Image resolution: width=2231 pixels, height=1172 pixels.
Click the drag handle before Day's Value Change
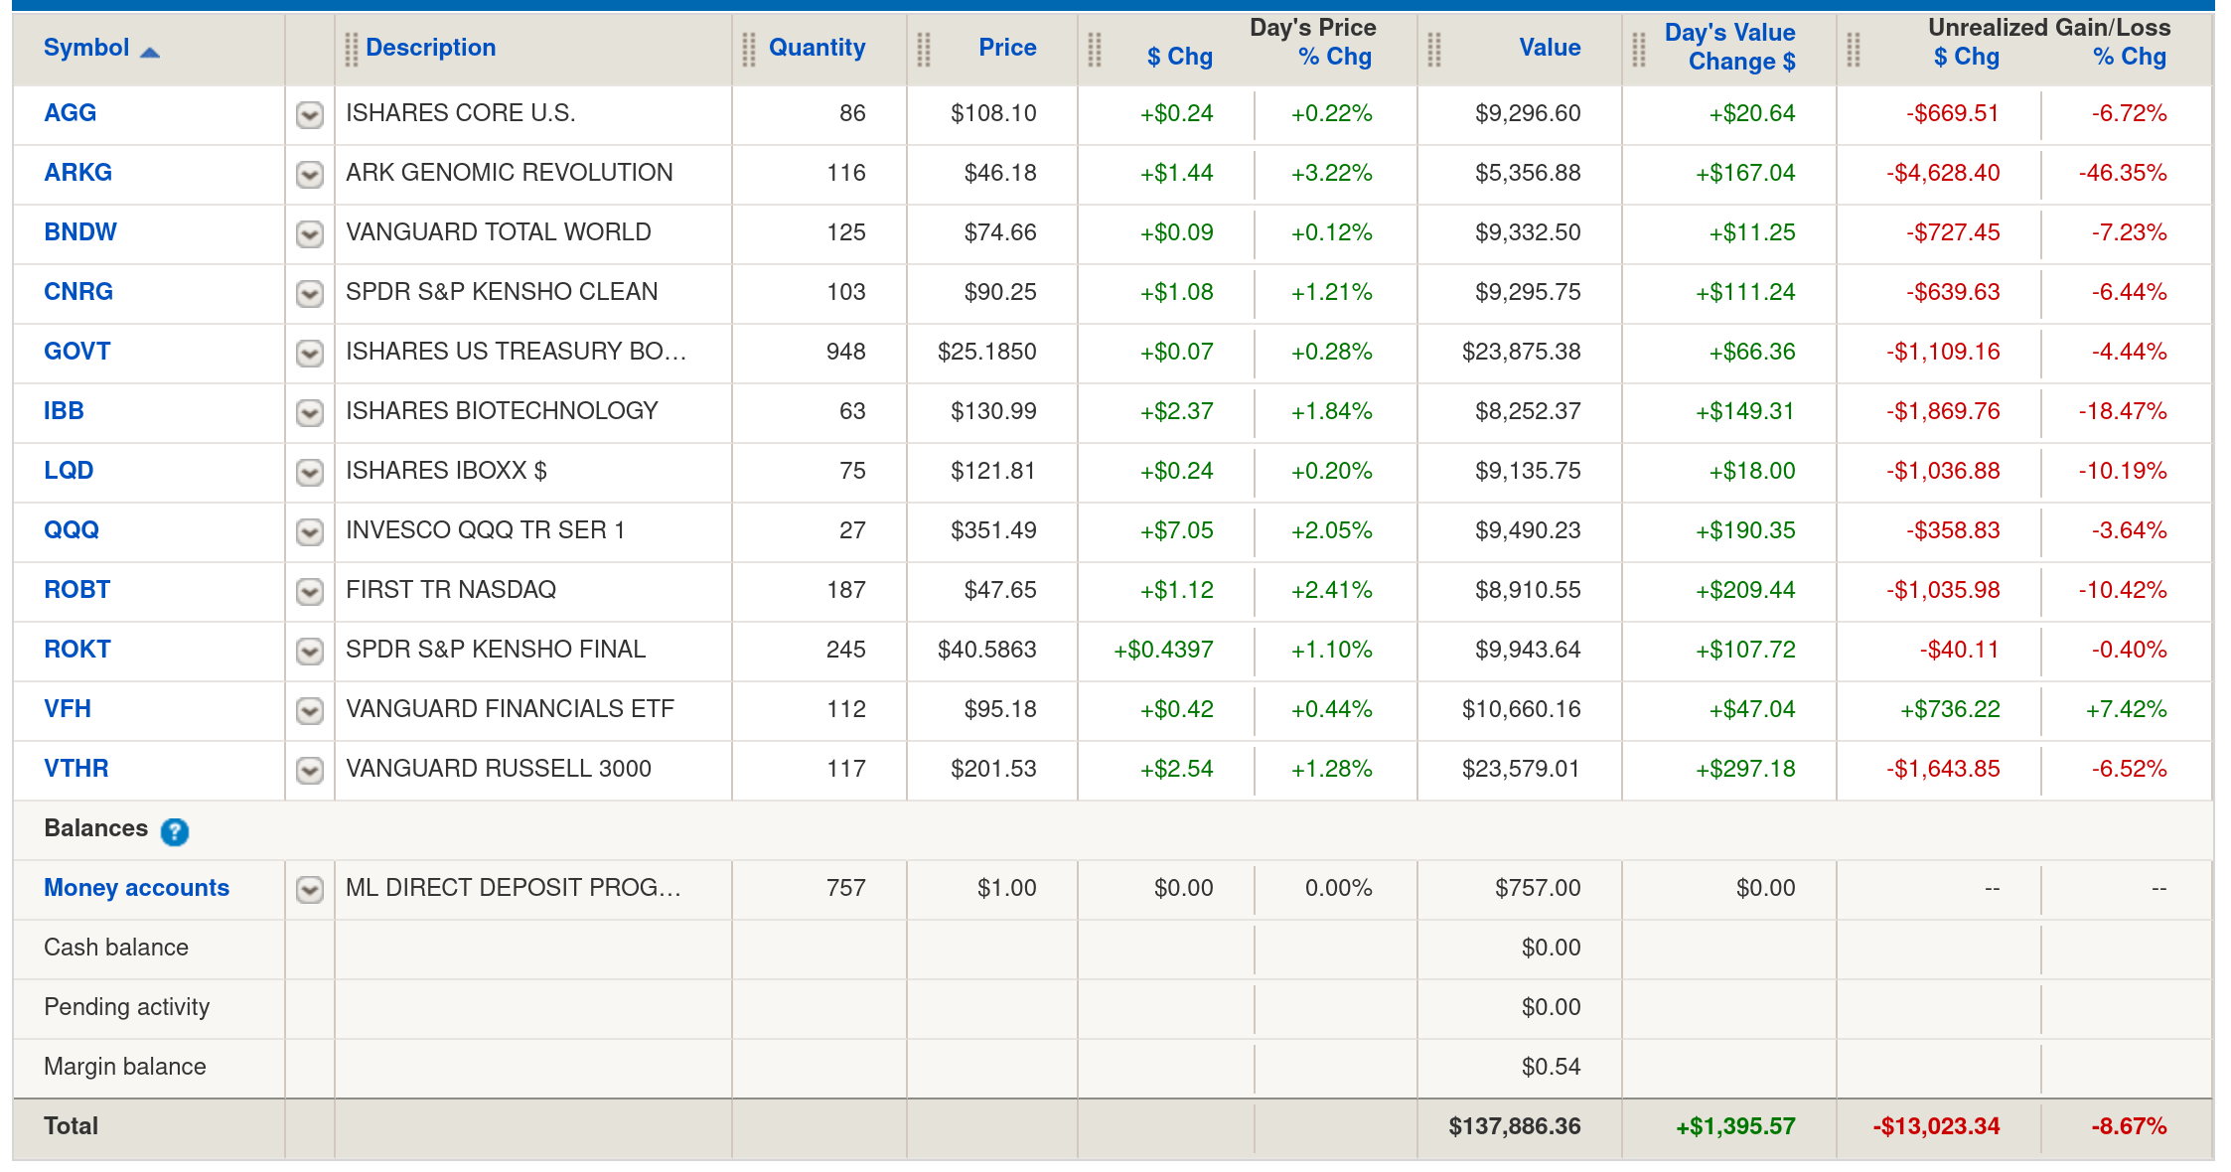(1639, 49)
